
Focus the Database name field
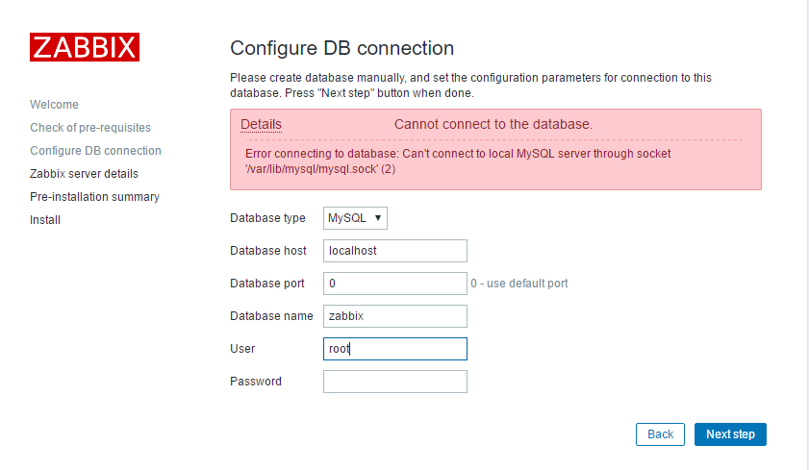tap(395, 316)
